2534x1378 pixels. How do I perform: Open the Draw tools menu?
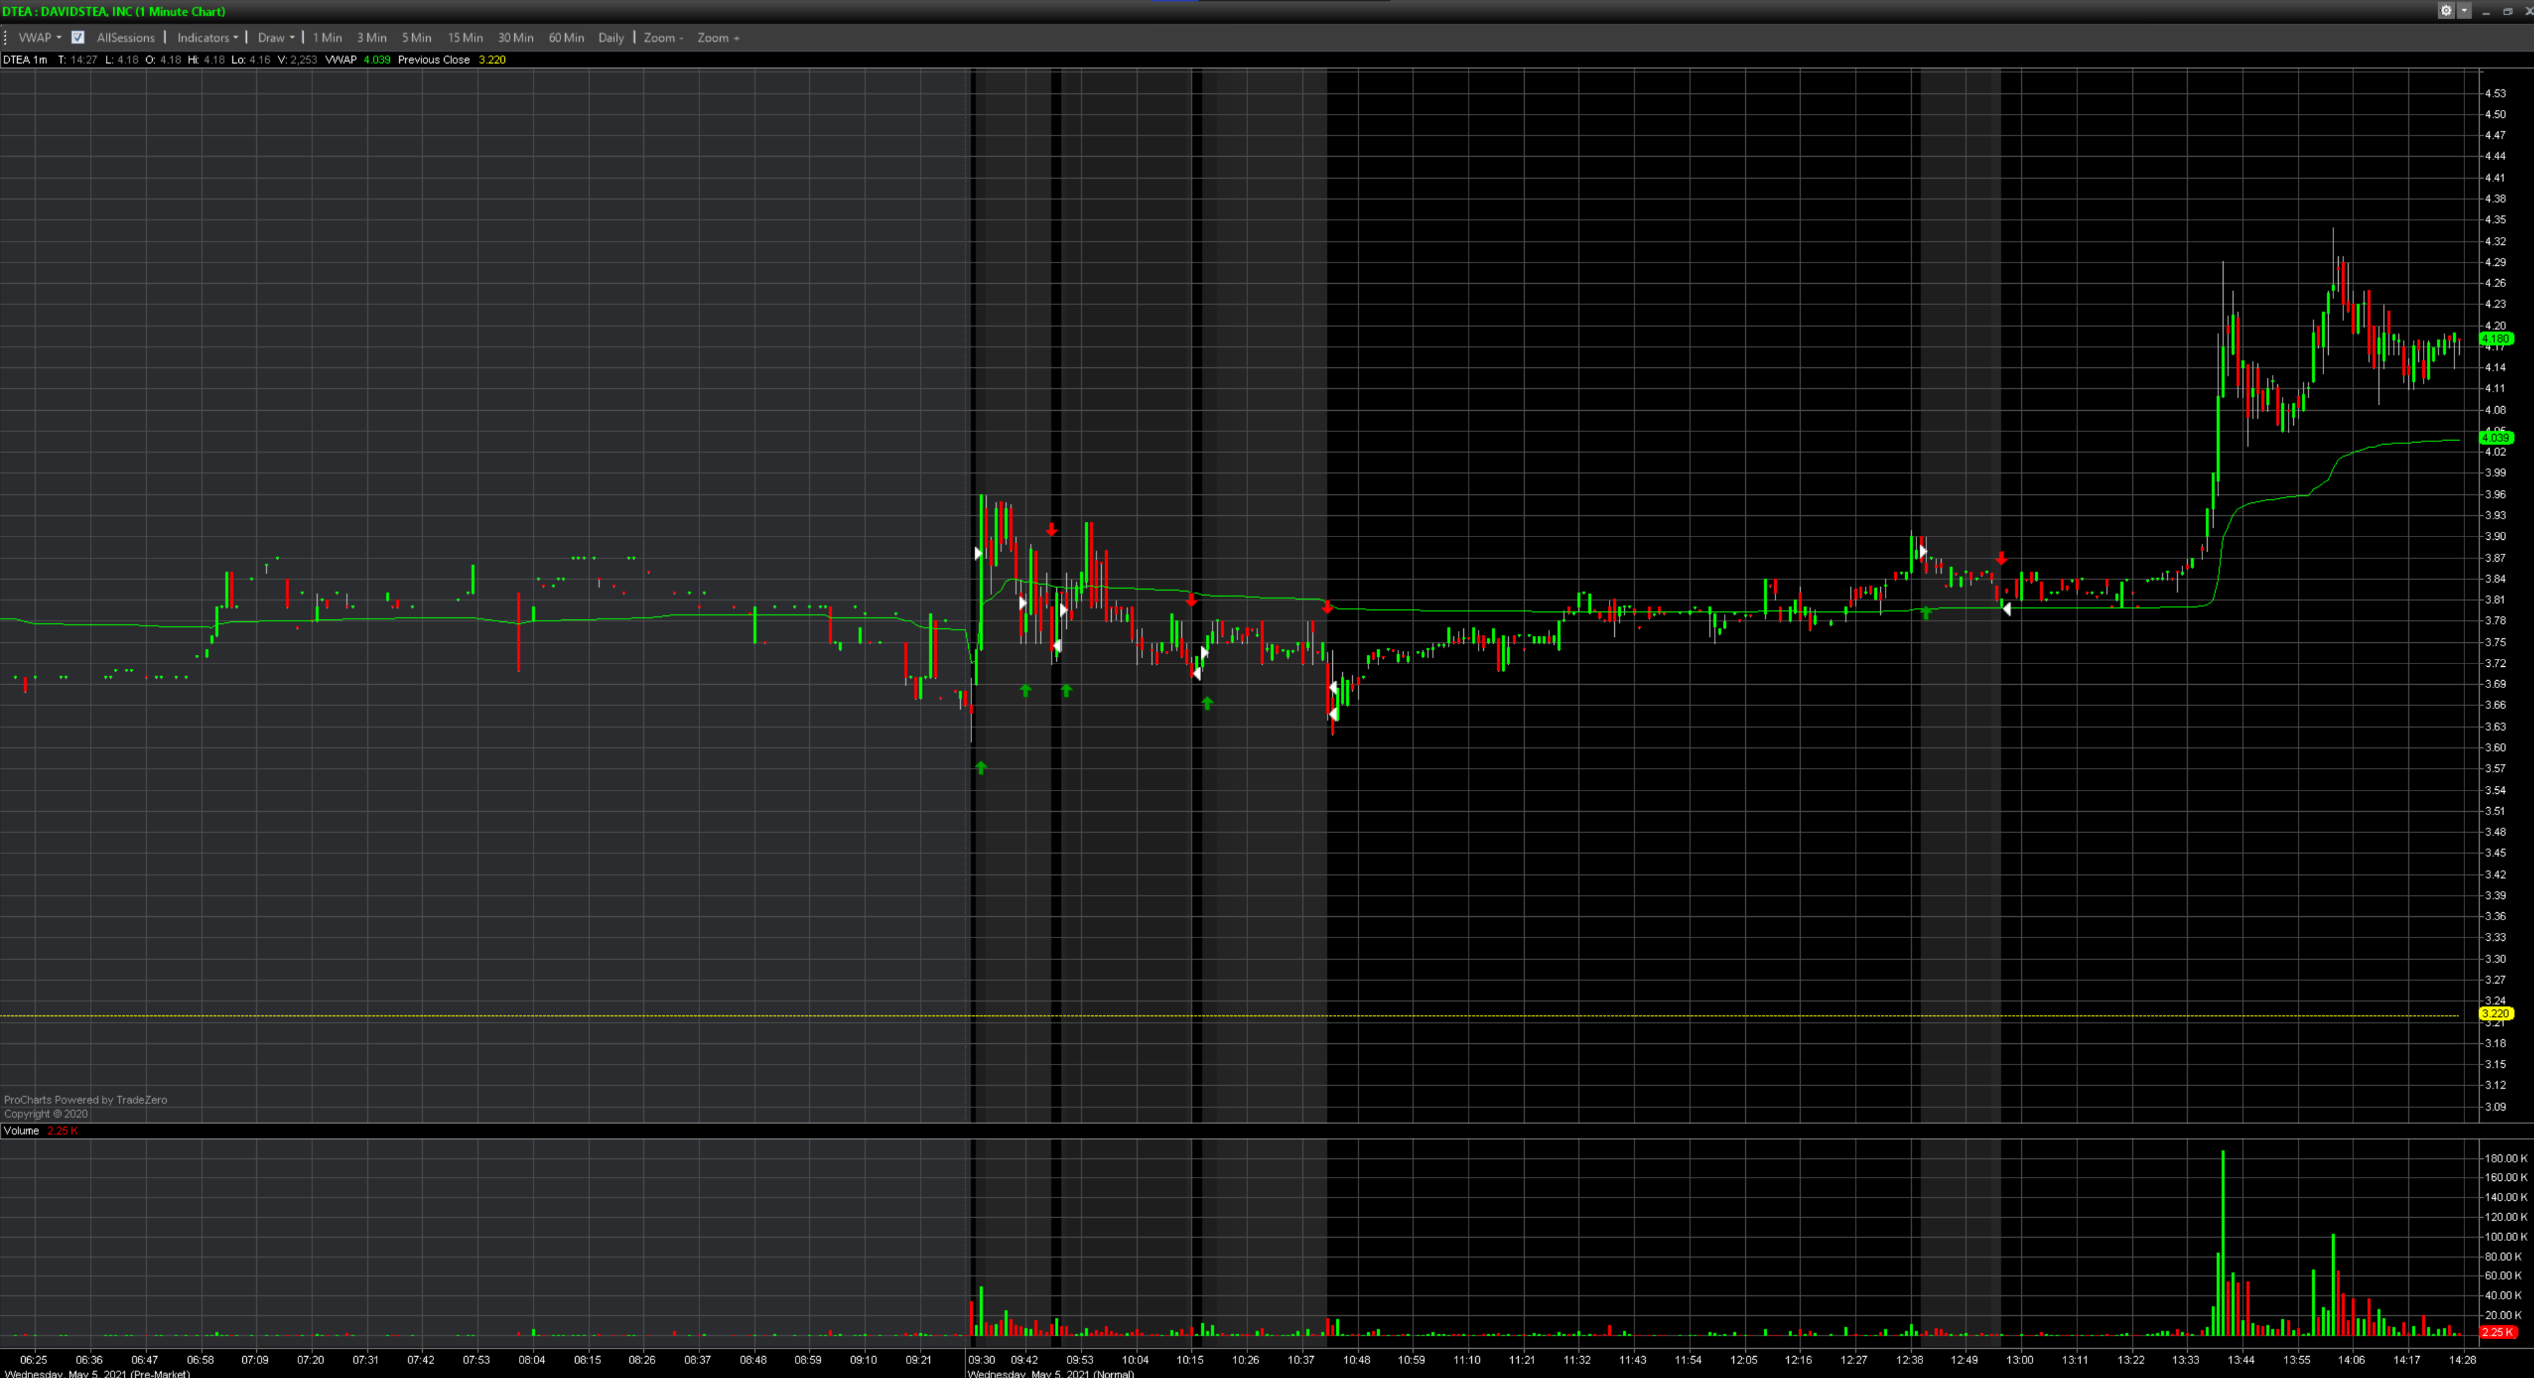(275, 37)
